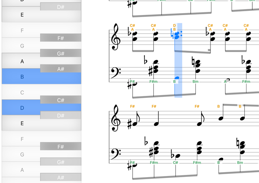The height and width of the screenshot is (183, 259).
Task: Click the Bm chord label in middle system
Action: (195, 82)
